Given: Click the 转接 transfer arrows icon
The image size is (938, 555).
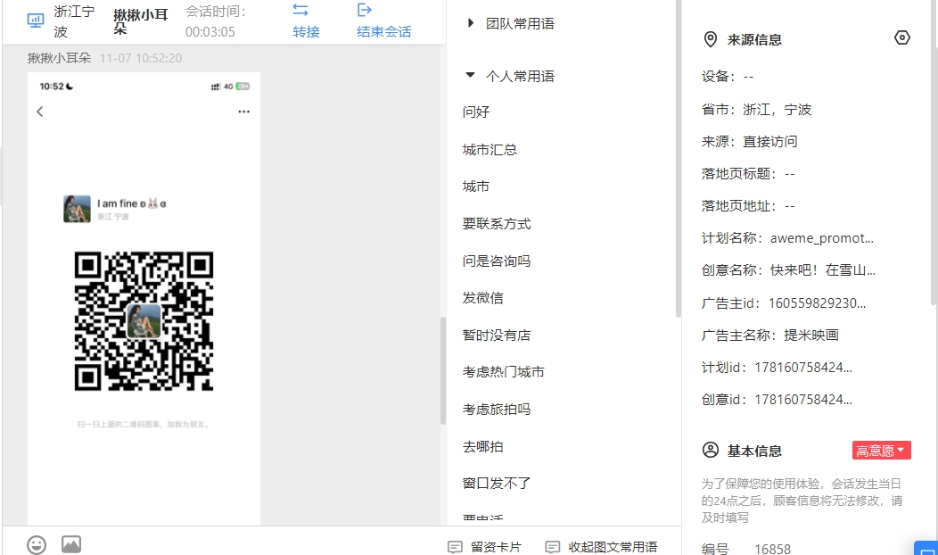Looking at the screenshot, I should coord(300,10).
